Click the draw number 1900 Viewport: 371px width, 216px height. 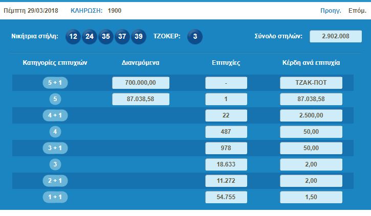115,11
